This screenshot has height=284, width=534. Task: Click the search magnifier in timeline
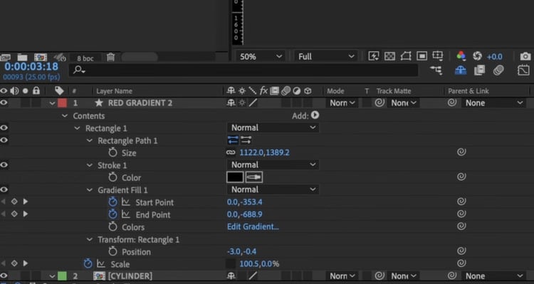pos(78,70)
